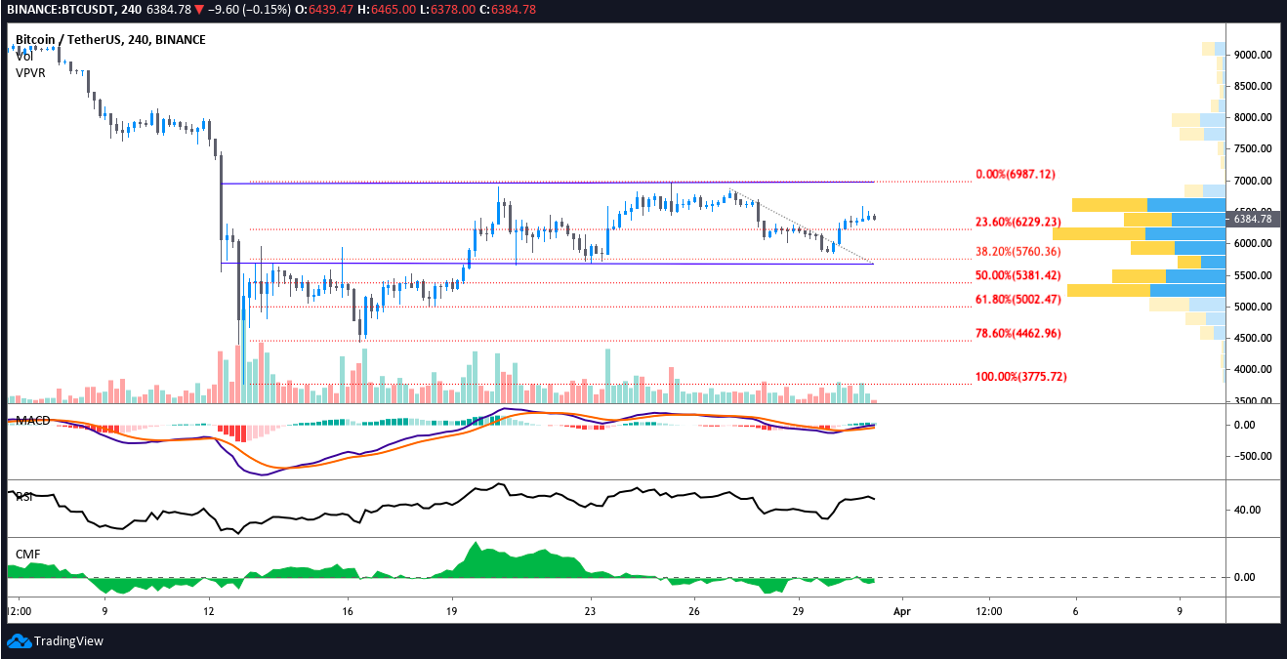Image resolution: width=1287 pixels, height=659 pixels.
Task: Click the open price O:6439.47 value
Action: [325, 9]
